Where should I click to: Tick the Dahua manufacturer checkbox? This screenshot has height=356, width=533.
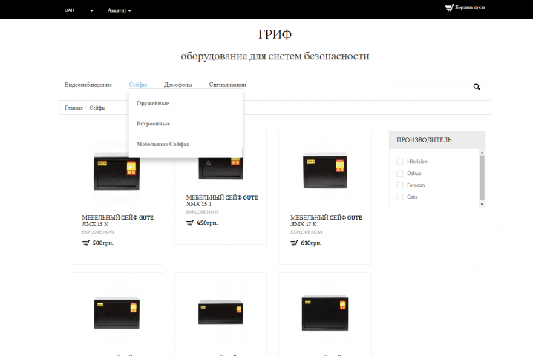coord(400,174)
